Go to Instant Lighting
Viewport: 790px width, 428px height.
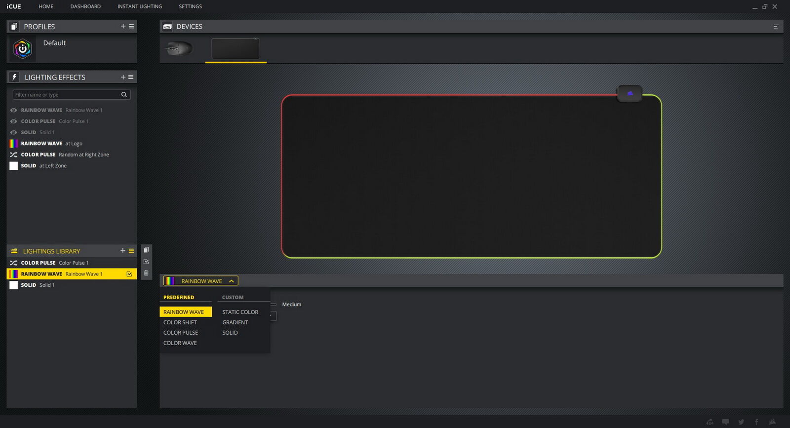click(x=140, y=6)
